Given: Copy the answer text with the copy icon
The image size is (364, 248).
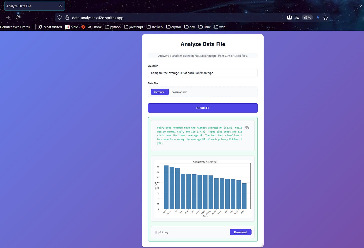Looking at the screenshot, I should [247, 128].
